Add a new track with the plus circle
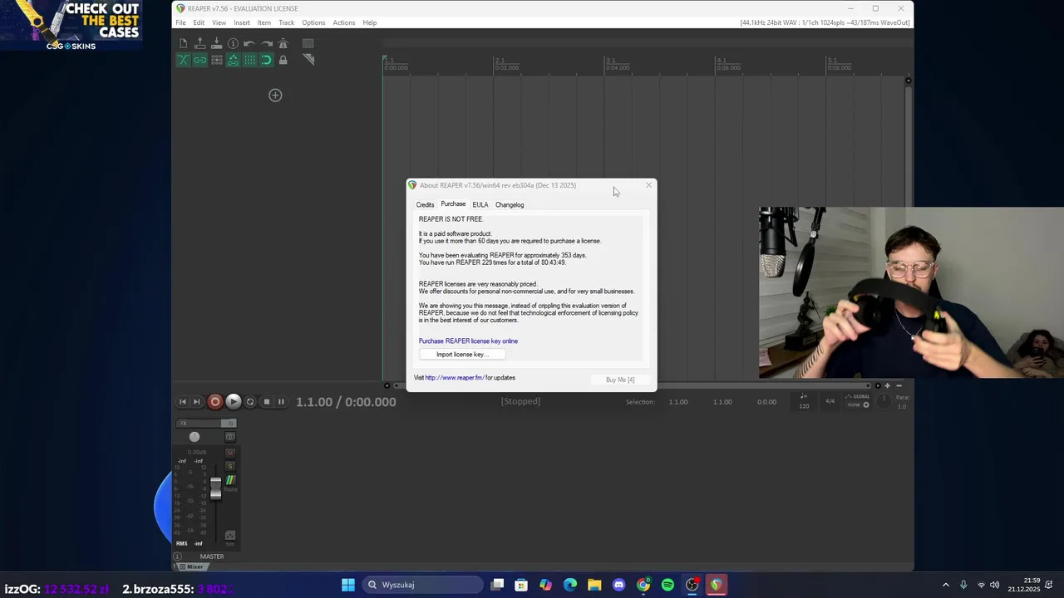This screenshot has width=1064, height=598. [x=275, y=96]
